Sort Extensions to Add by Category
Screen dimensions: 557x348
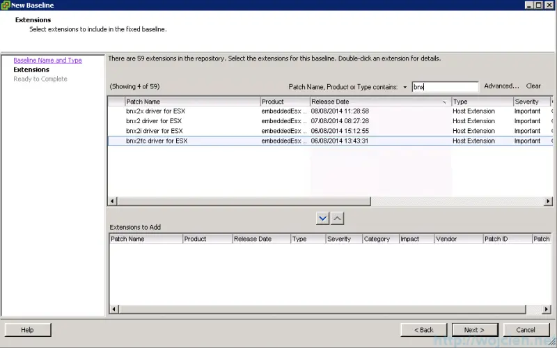380,239
